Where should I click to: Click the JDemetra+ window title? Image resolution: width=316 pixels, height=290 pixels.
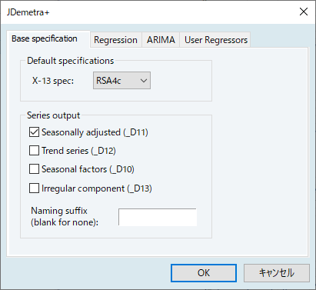pyautogui.click(x=28, y=12)
